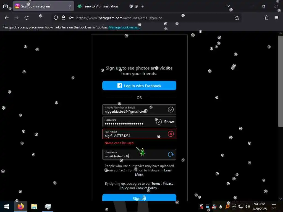
Task: Expand the list all tabs dropdown
Action: click(x=228, y=6)
